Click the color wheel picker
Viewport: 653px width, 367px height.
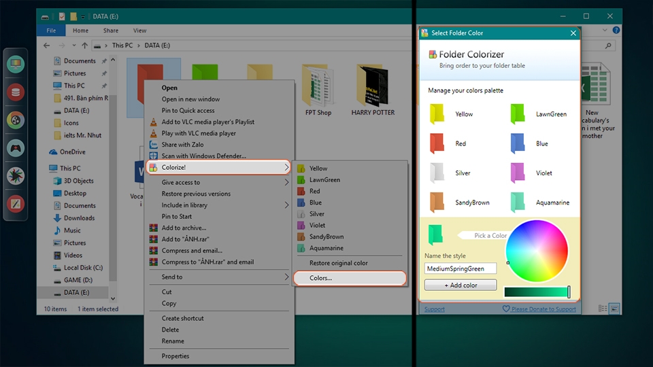537,251
